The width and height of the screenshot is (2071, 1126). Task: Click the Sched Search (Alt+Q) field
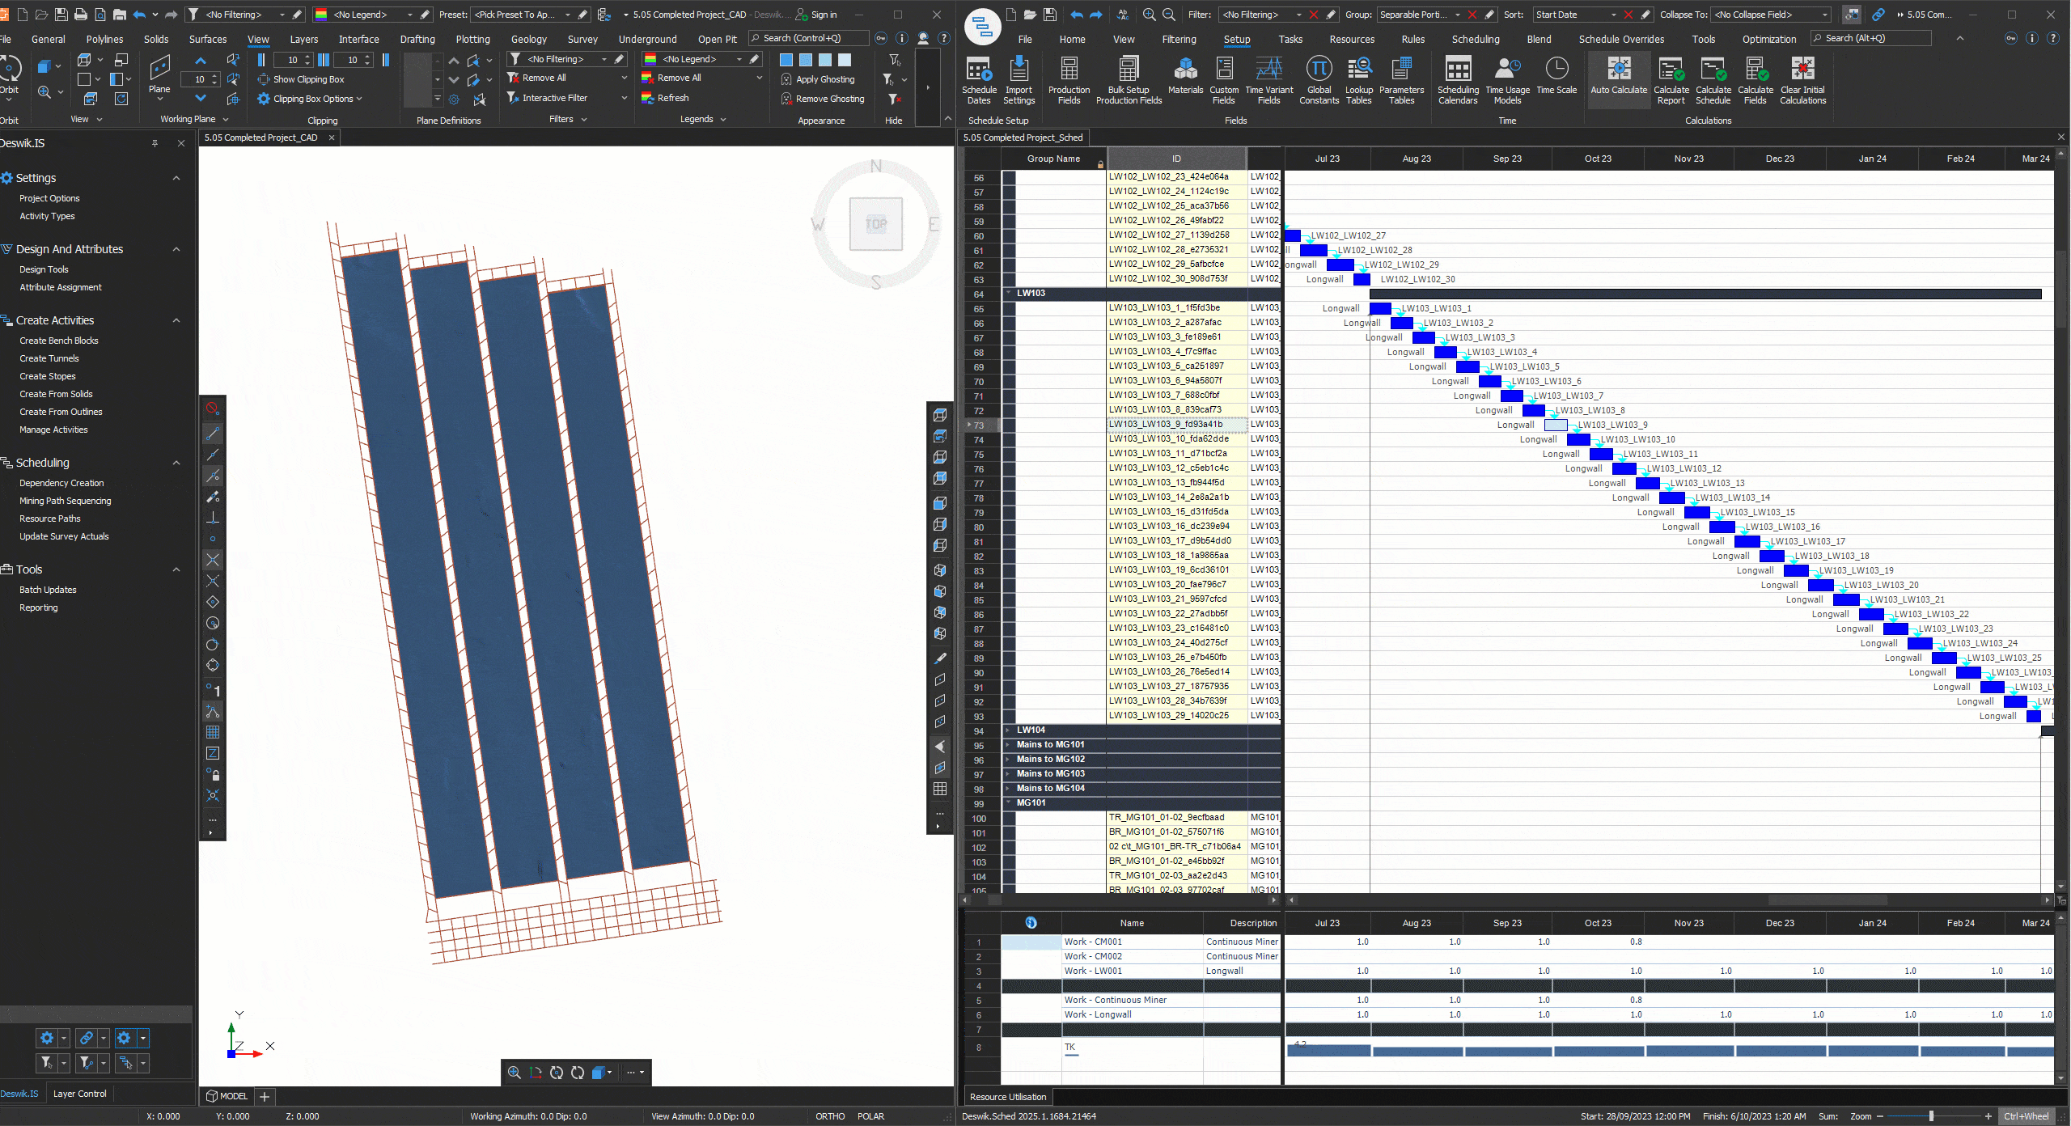[1870, 38]
